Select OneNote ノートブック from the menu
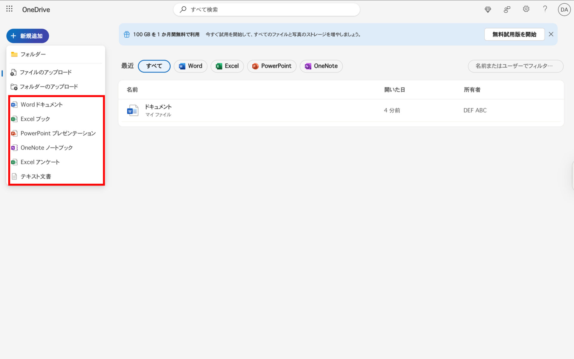This screenshot has width=574, height=359. click(x=46, y=147)
